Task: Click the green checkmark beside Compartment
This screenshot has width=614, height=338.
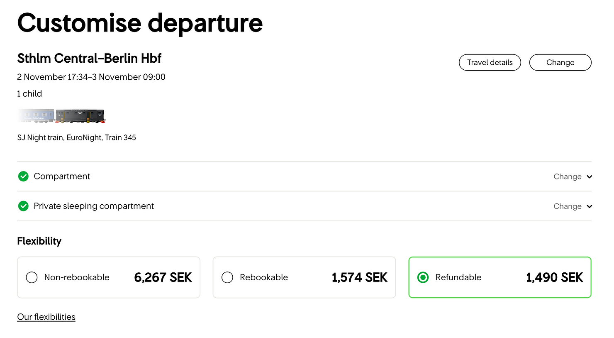Action: click(23, 176)
